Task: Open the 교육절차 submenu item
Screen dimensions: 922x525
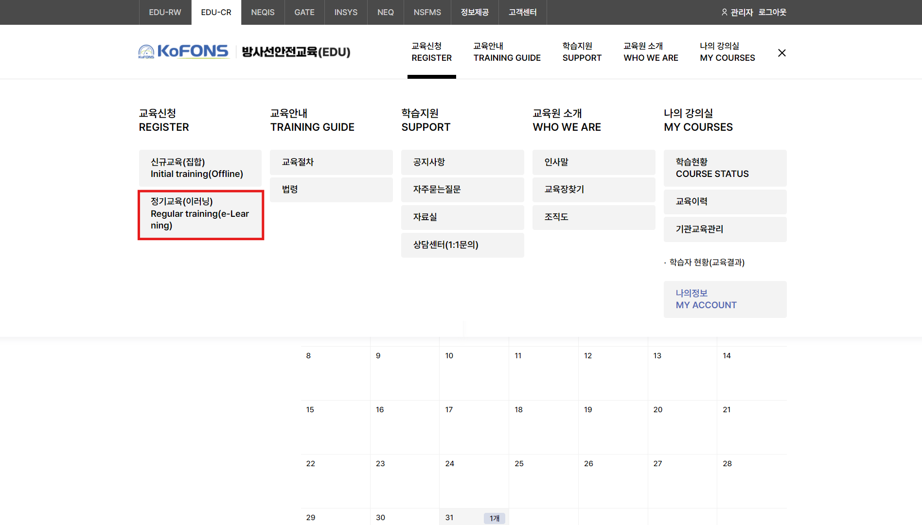Action: [331, 162]
